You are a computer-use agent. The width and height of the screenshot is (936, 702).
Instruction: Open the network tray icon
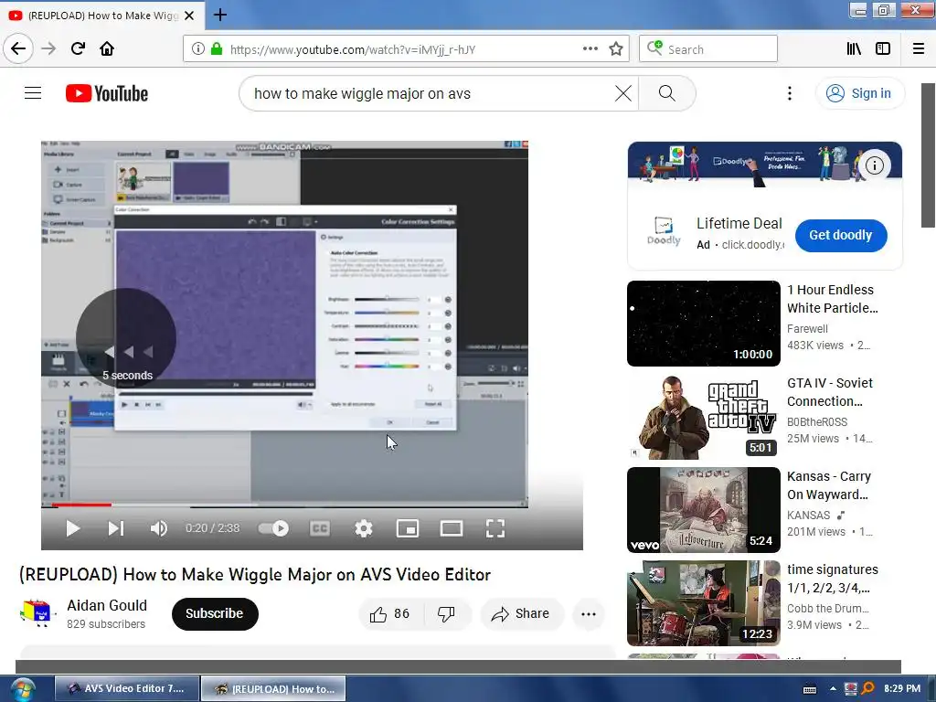pyautogui.click(x=851, y=689)
